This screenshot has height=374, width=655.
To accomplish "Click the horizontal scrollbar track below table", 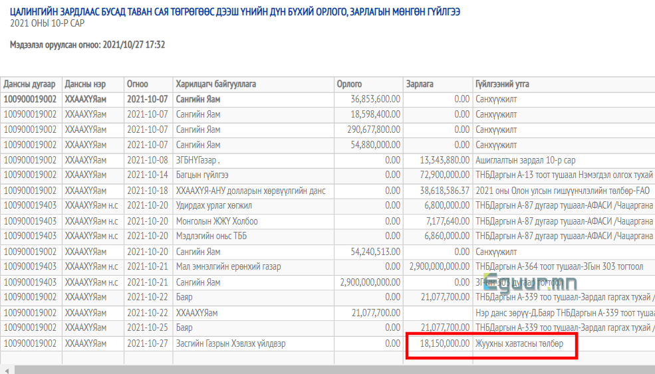I will 332,369.
